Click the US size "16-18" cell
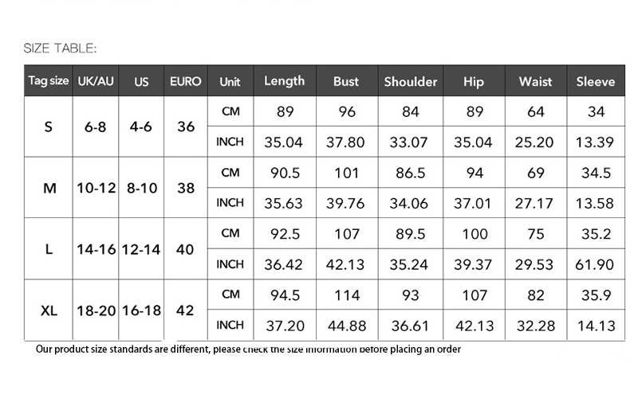638x398 pixels. 141,310
